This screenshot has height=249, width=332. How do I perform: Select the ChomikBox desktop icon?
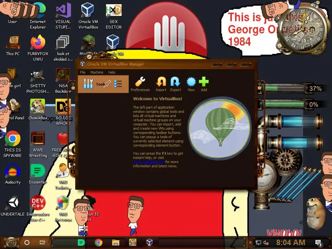[x=38, y=110]
